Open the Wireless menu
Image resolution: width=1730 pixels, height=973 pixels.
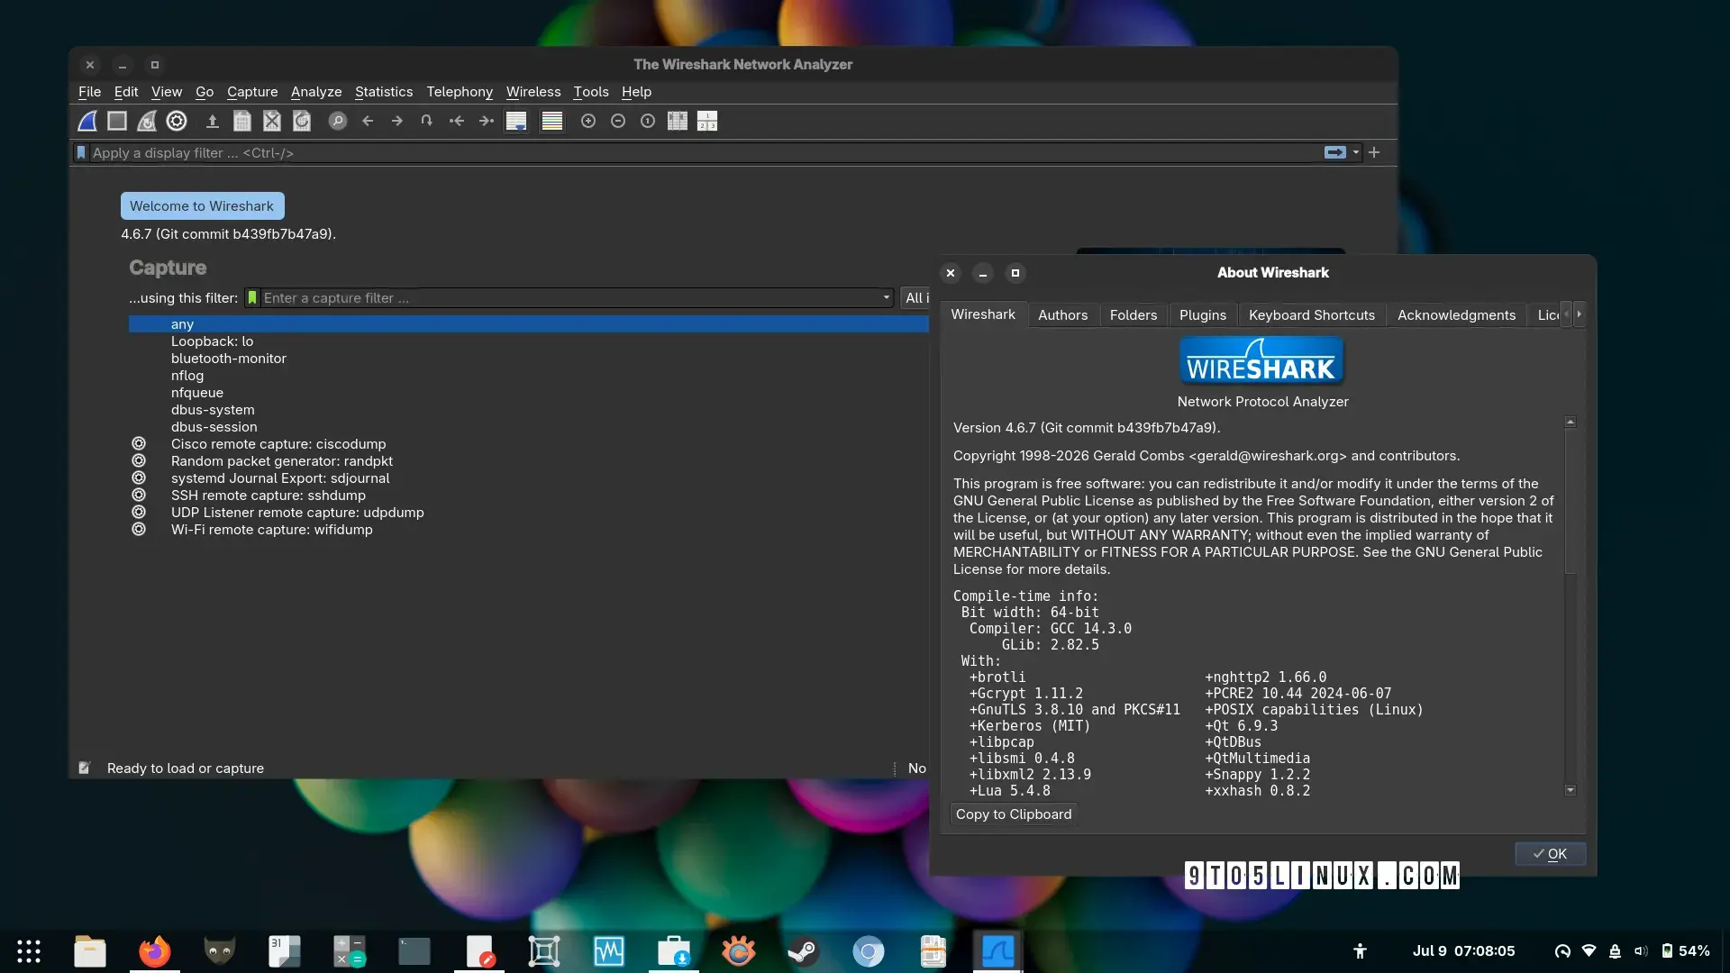point(533,92)
